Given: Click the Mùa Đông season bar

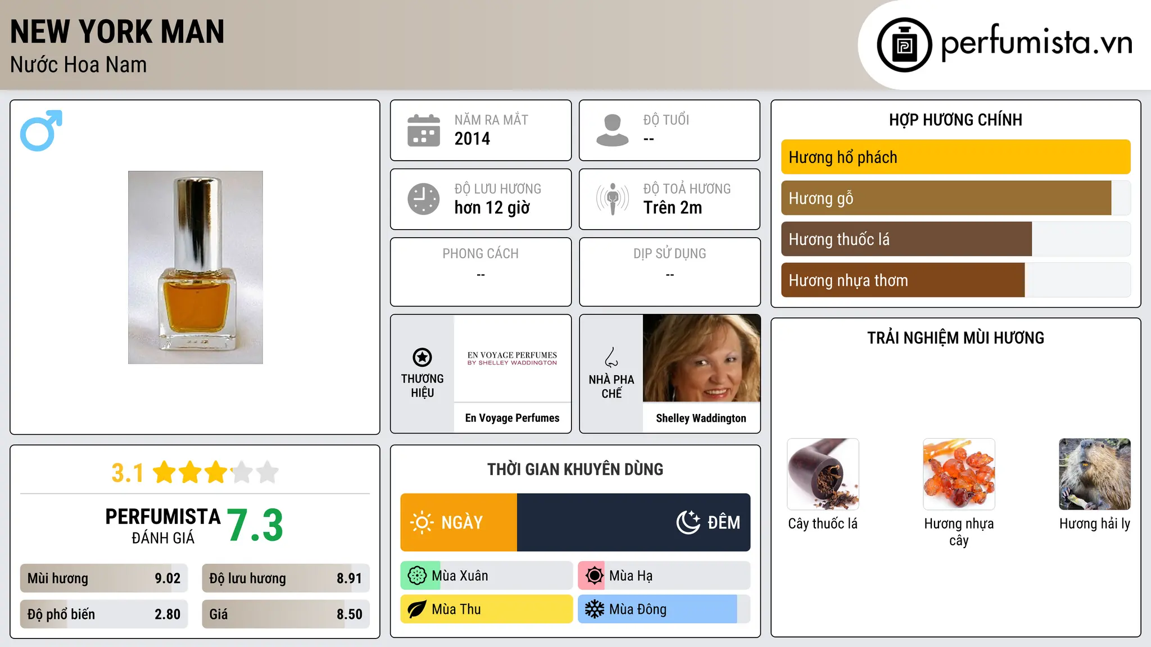Looking at the screenshot, I should coord(664,609).
